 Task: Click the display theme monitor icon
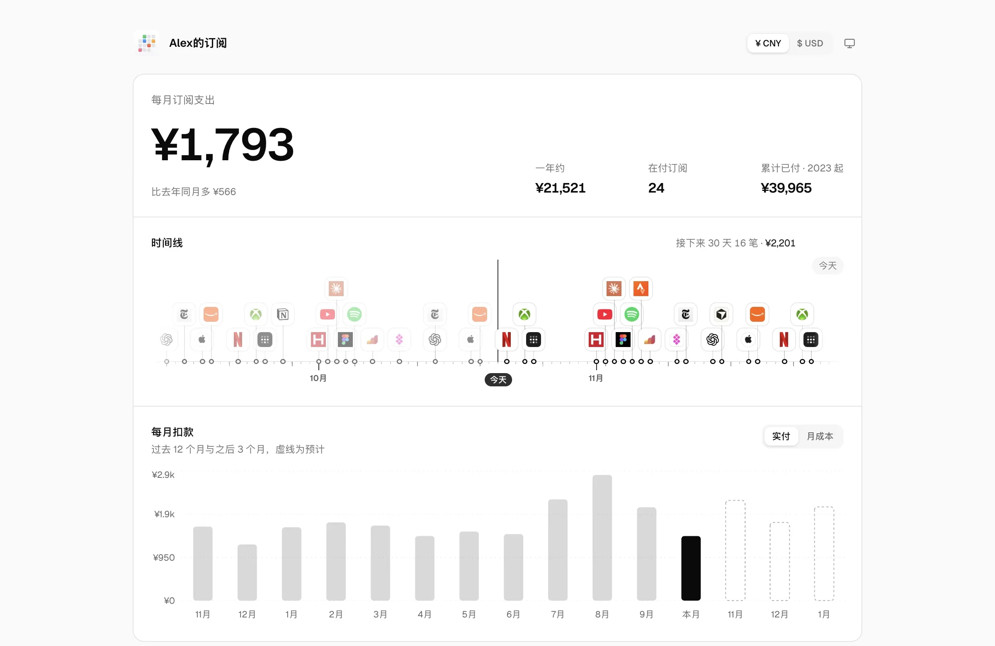[849, 43]
